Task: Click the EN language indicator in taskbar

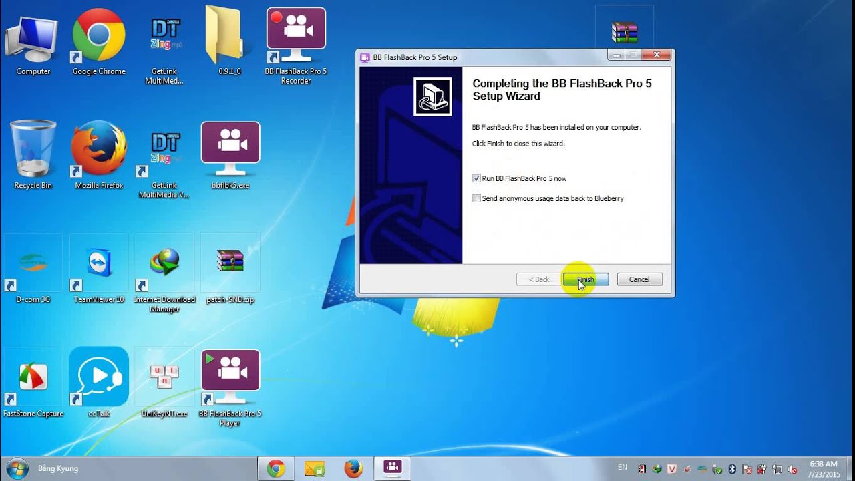Action: tap(622, 468)
